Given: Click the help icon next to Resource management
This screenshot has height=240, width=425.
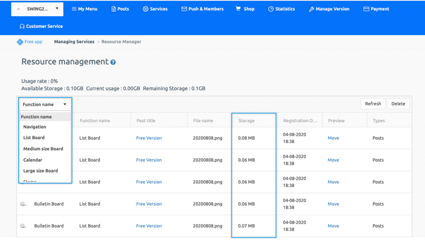Looking at the screenshot, I should tap(112, 61).
